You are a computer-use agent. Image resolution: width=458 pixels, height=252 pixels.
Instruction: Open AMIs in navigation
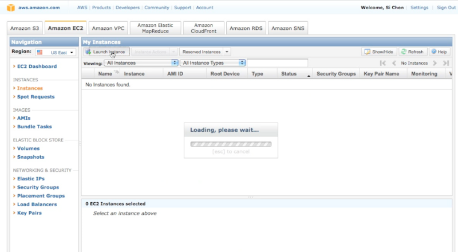coord(23,118)
